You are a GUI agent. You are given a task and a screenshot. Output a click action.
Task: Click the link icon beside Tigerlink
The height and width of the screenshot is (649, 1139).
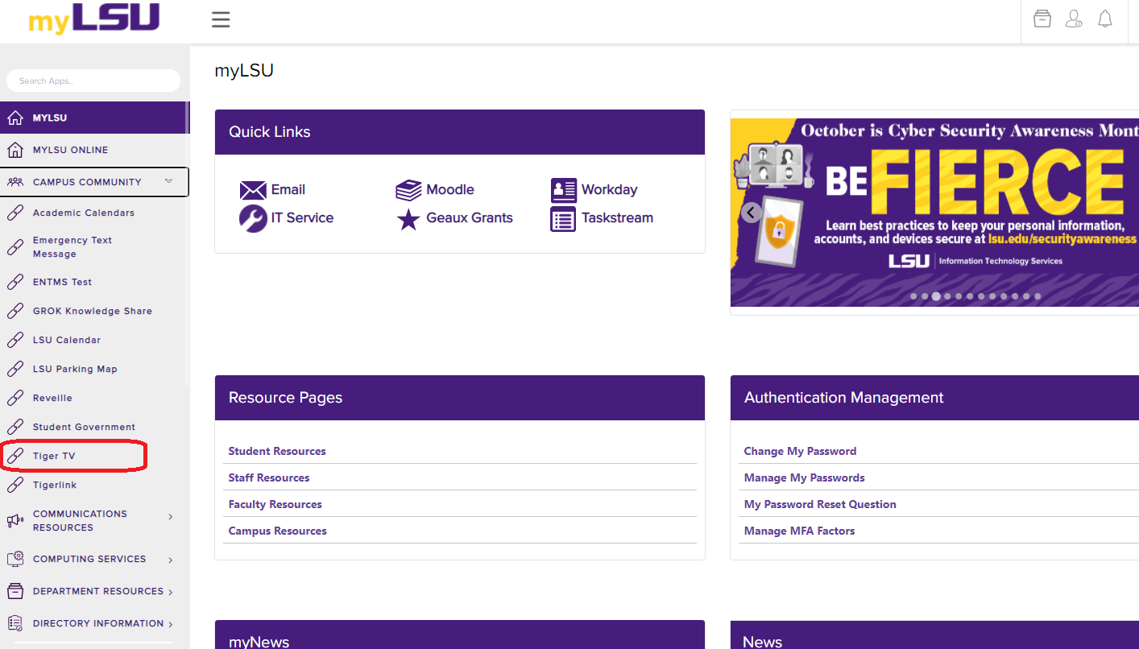[x=14, y=485]
